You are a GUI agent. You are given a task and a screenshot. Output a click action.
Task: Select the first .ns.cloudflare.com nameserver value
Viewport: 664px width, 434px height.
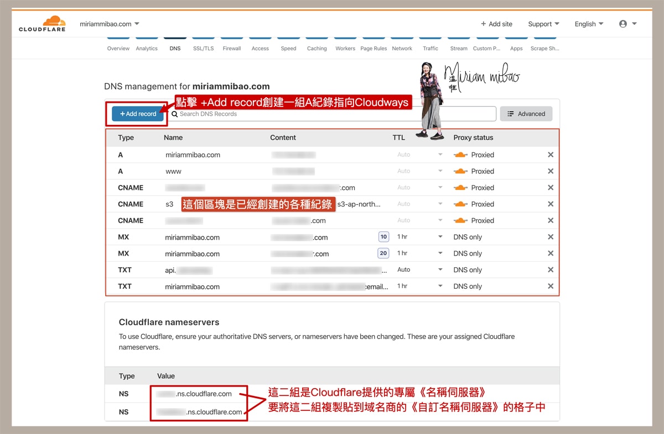pos(194,394)
